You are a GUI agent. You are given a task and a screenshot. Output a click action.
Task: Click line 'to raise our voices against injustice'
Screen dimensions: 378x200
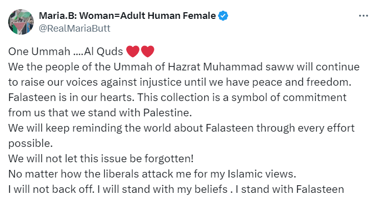coord(94,82)
